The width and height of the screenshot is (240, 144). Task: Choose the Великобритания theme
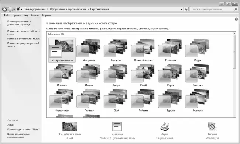pos(143,50)
